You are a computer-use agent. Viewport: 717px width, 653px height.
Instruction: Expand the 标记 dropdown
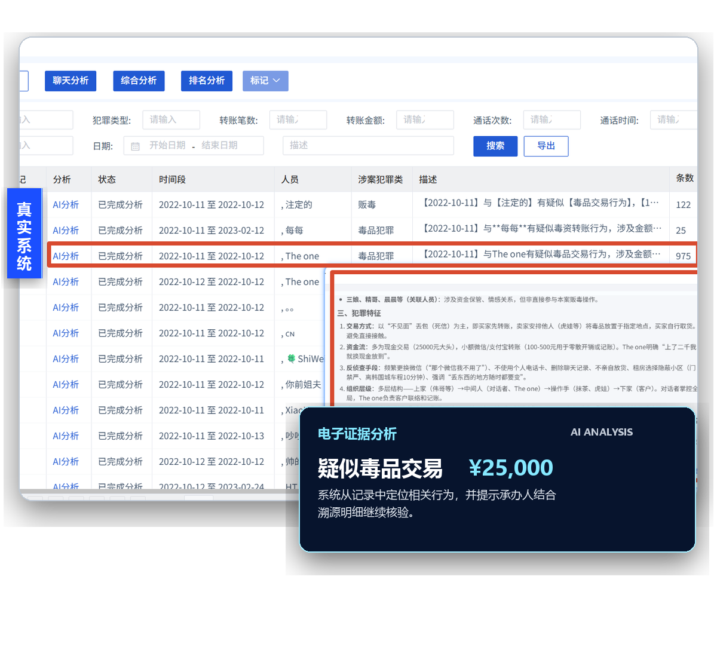(265, 81)
